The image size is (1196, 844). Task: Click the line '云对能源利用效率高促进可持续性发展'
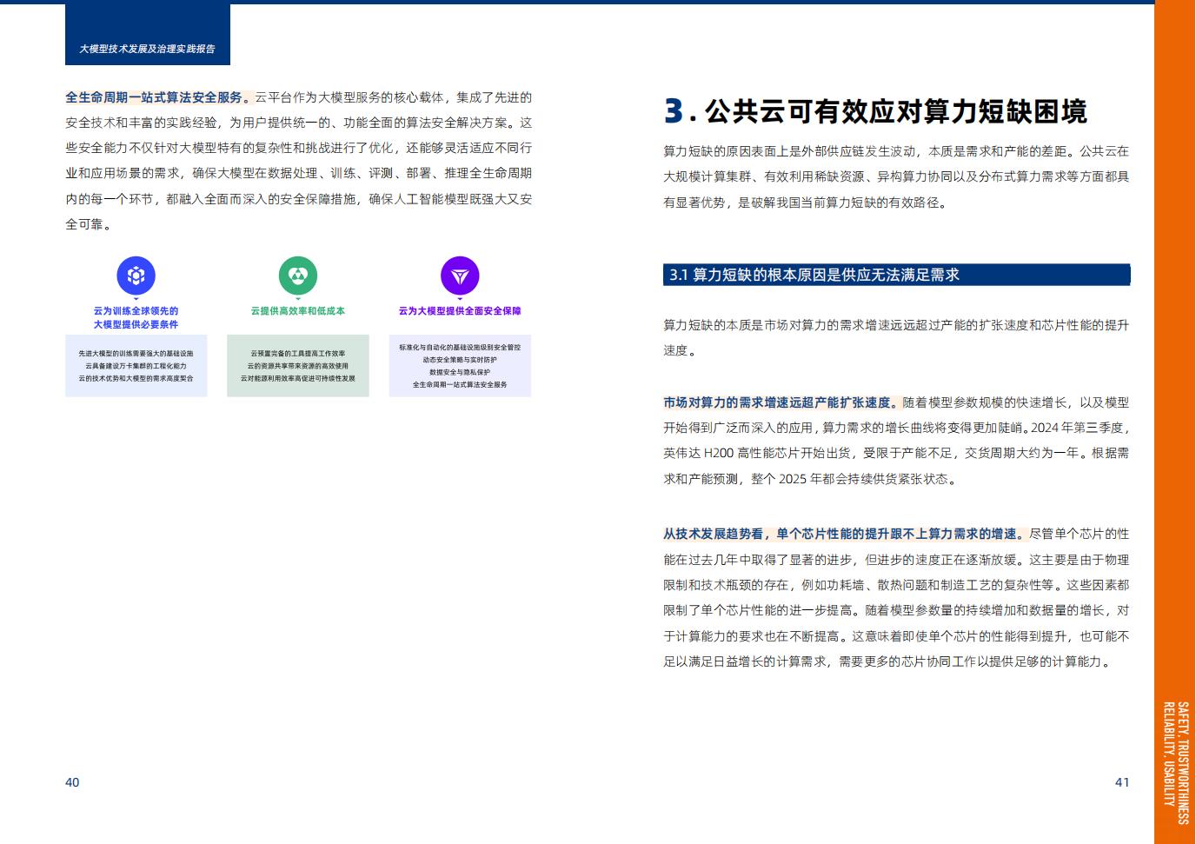[x=298, y=378]
